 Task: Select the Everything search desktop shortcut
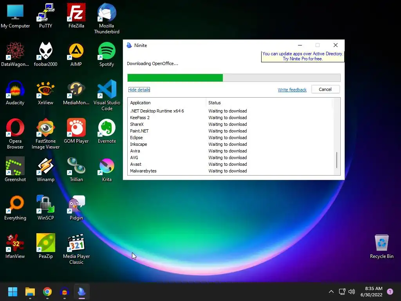tap(15, 208)
